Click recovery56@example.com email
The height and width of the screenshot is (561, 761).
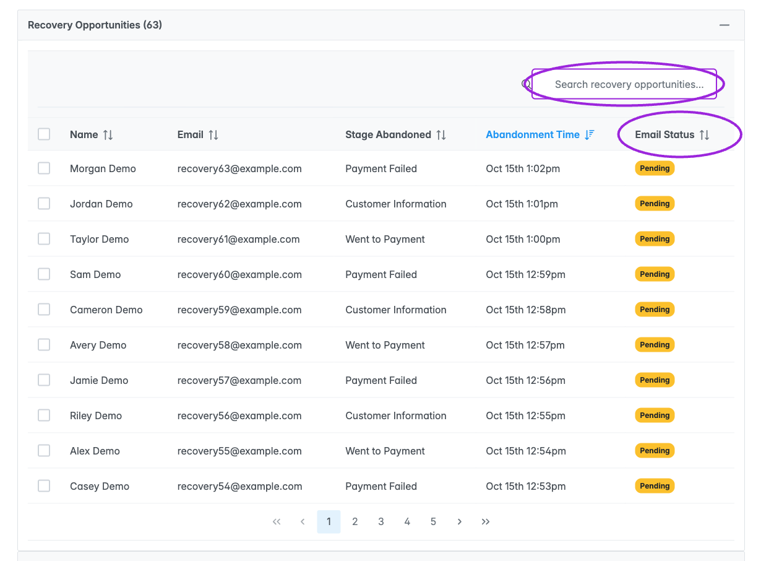(x=239, y=415)
